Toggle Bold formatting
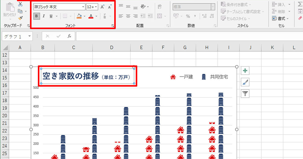The height and width of the screenshot is (159, 303). [x=37, y=16]
